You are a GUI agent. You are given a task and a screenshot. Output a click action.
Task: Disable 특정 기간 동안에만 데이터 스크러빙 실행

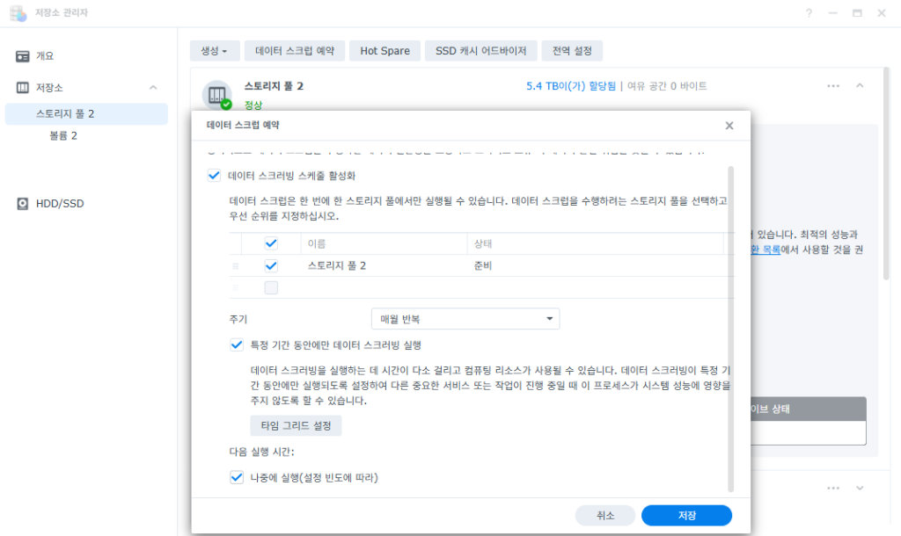click(236, 345)
